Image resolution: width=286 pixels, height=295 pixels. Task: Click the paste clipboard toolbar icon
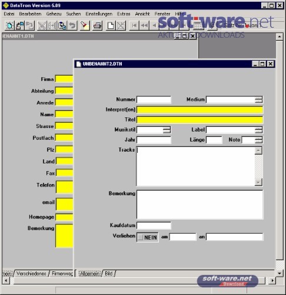point(62,25)
